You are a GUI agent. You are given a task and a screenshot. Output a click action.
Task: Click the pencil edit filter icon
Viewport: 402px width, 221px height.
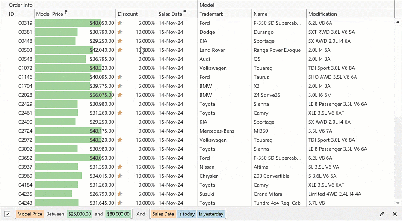click(x=382, y=214)
